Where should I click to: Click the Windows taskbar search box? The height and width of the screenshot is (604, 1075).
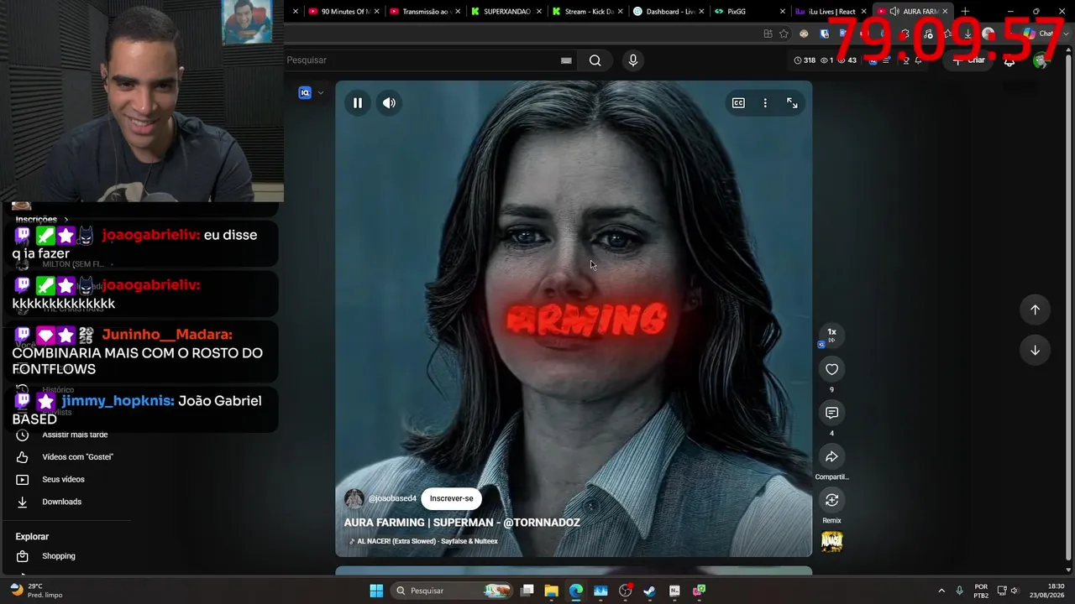click(454, 591)
